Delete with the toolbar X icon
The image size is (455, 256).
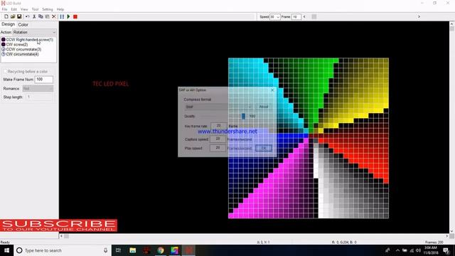pos(54,16)
